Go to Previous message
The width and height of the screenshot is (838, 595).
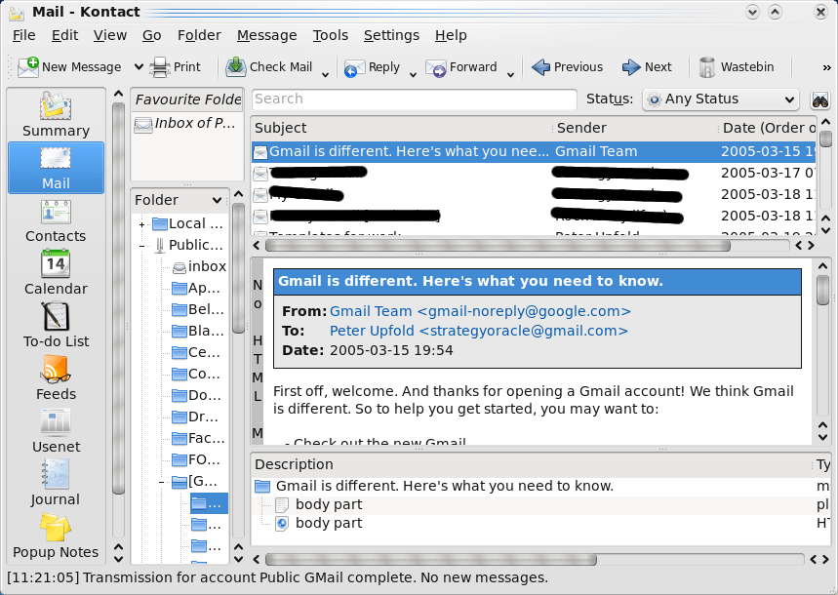click(x=568, y=67)
